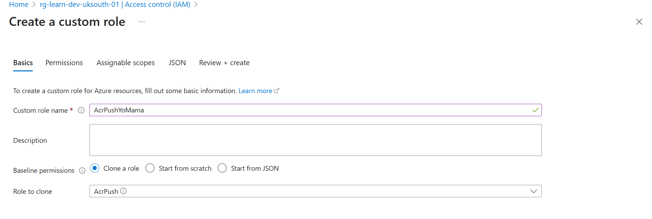Click the info icon beside Baseline permissions

82,171
